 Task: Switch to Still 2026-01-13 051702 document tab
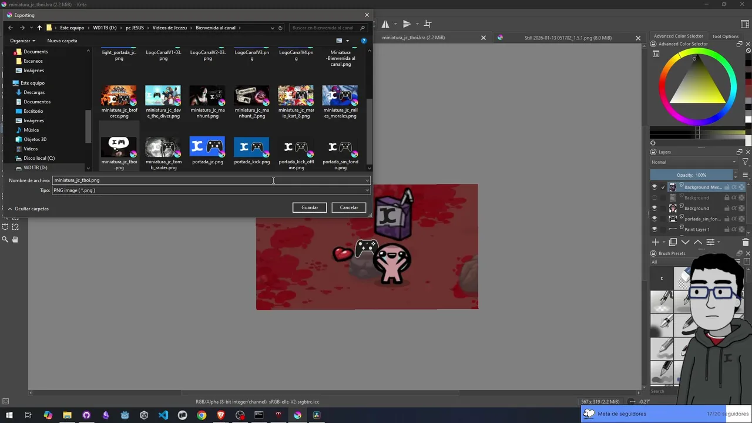coord(568,38)
